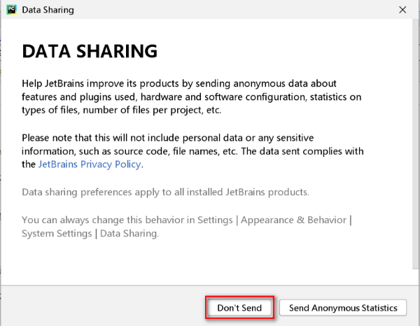Click the "Help JetBrains improve its products" line
The height and width of the screenshot is (326, 420).
pyautogui.click(x=105, y=83)
